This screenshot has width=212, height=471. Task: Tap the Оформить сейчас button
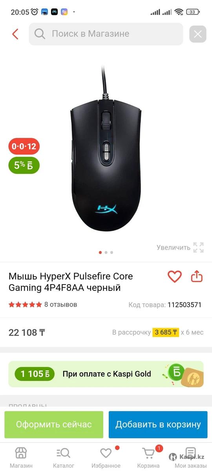point(54,425)
